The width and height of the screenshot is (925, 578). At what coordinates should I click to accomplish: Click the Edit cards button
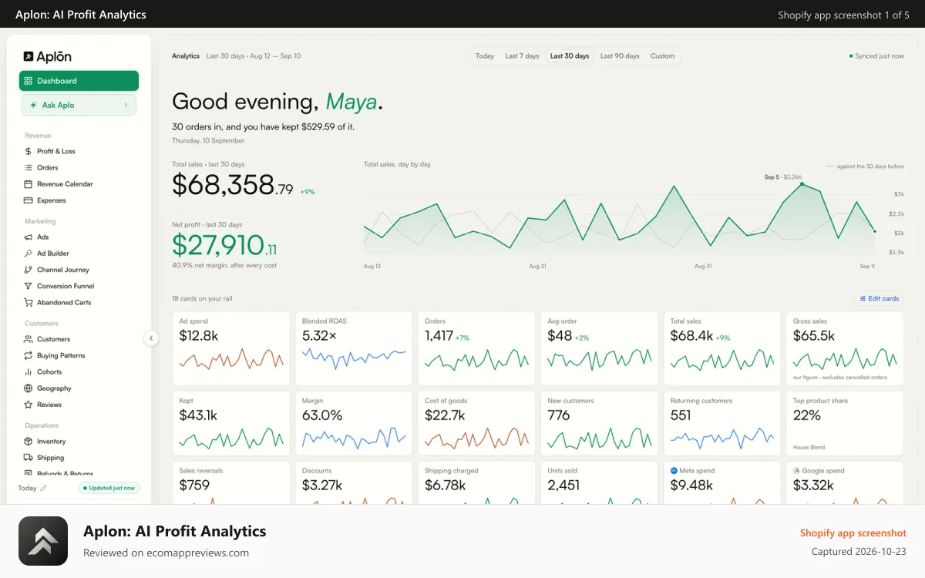879,298
